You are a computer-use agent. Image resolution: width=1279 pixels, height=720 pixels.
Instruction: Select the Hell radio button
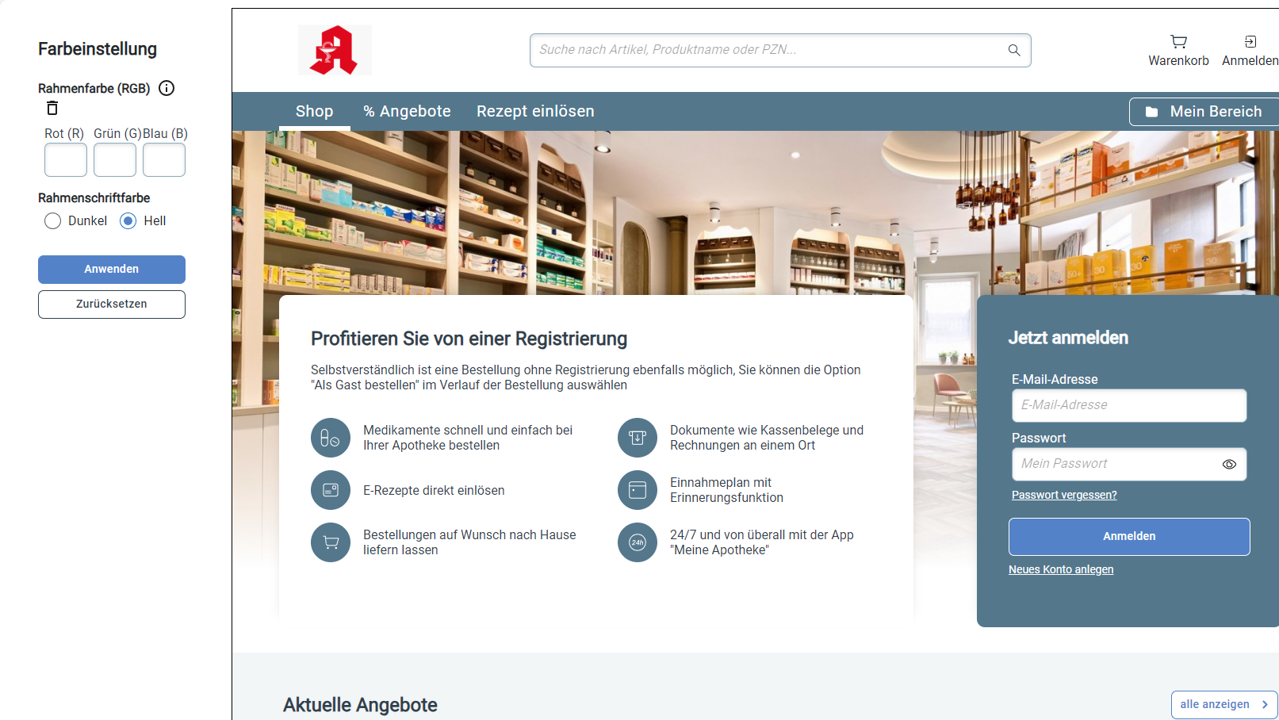coord(128,221)
